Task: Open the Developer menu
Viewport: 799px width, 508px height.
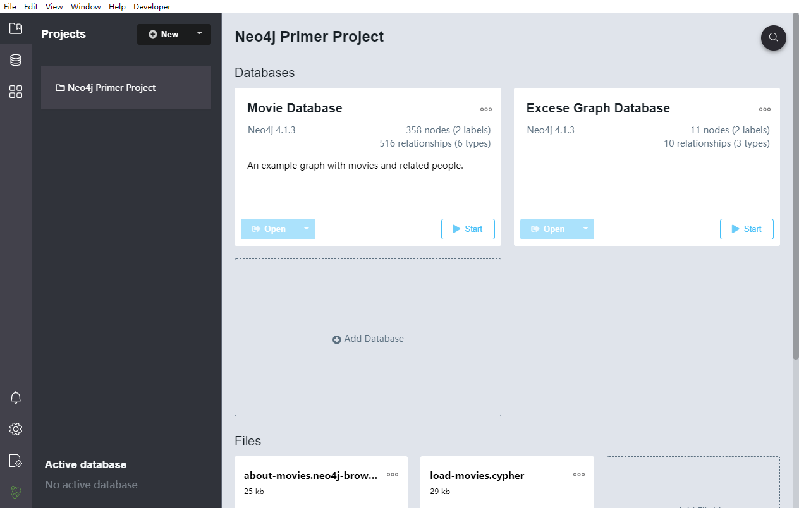Action: tap(152, 6)
